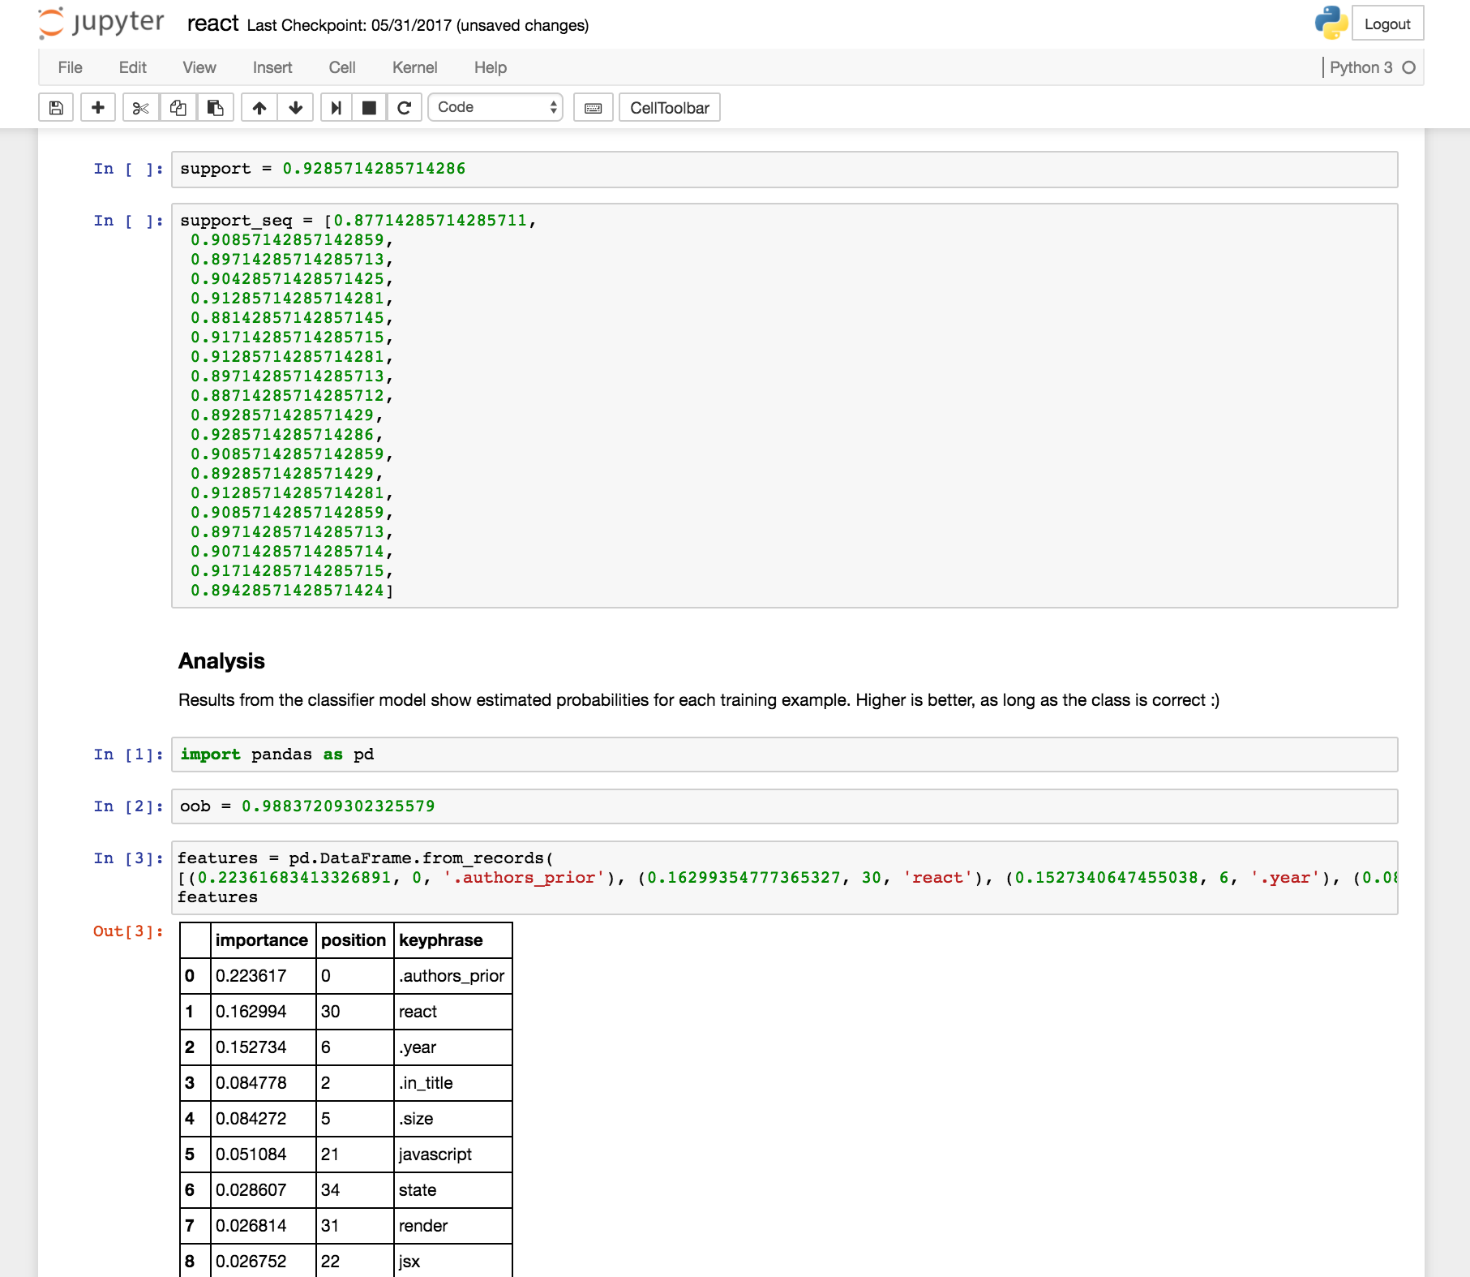The width and height of the screenshot is (1470, 1277).
Task: Open the Kernel menu
Action: [x=414, y=67]
